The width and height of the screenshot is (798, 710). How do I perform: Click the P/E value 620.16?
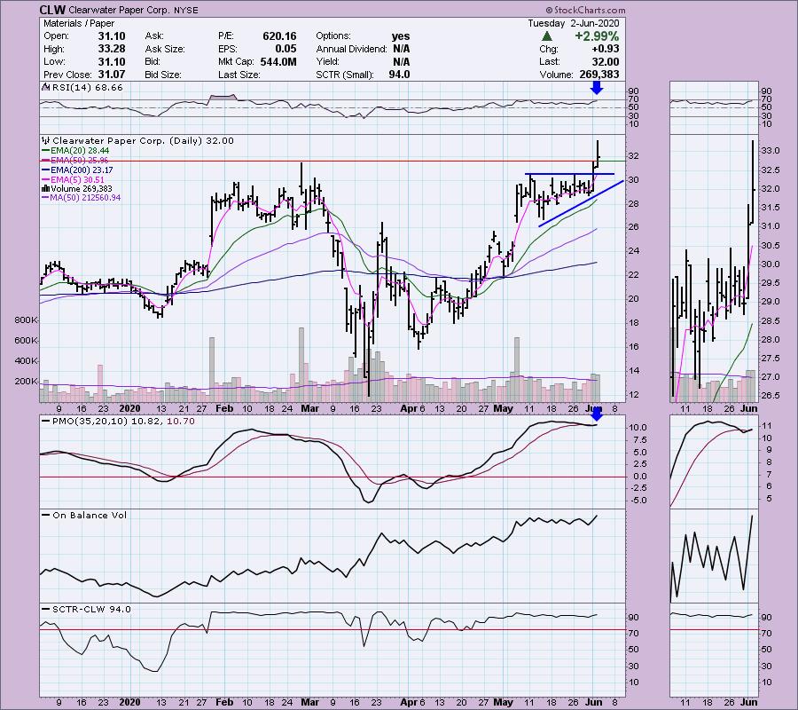[279, 36]
